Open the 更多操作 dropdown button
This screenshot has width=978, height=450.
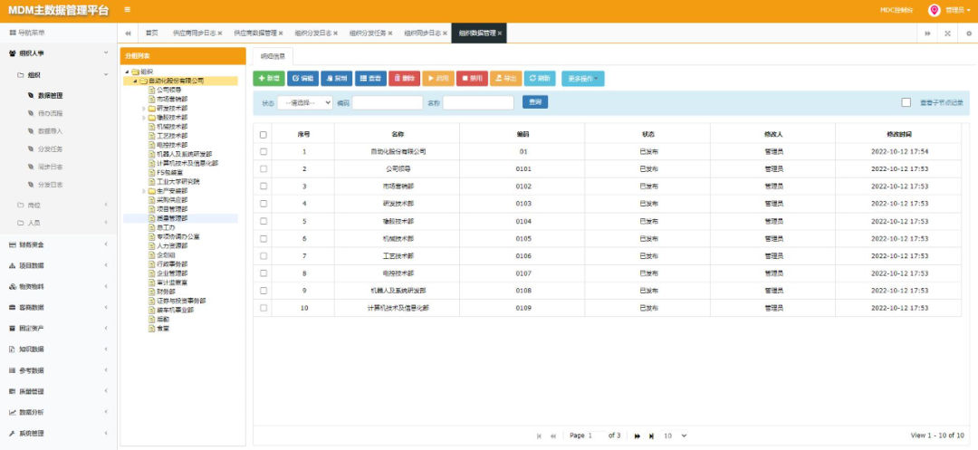pyautogui.click(x=582, y=79)
